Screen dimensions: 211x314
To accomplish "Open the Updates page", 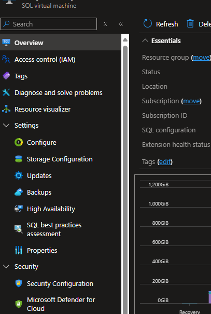I will point(61,175).
